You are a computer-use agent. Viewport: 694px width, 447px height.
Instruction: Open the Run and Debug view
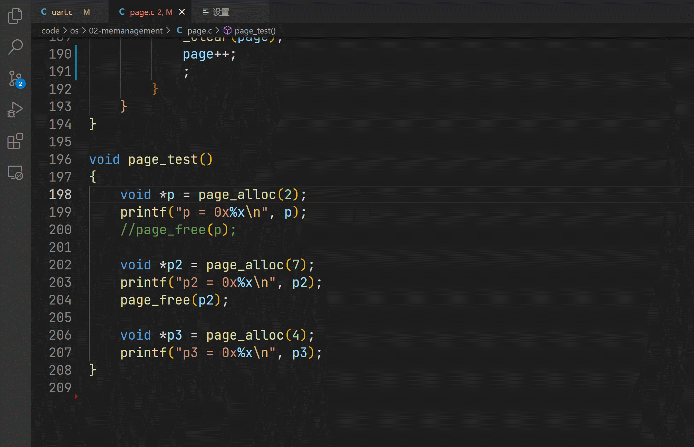(15, 110)
